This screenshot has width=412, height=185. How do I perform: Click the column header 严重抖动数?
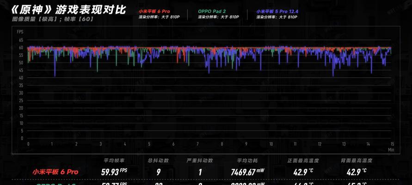click(x=200, y=160)
